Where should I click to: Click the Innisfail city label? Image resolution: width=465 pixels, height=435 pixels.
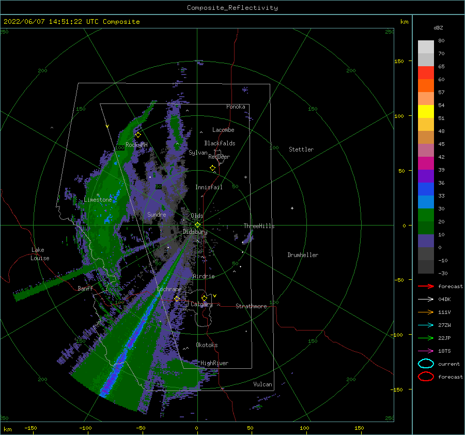tap(209, 187)
